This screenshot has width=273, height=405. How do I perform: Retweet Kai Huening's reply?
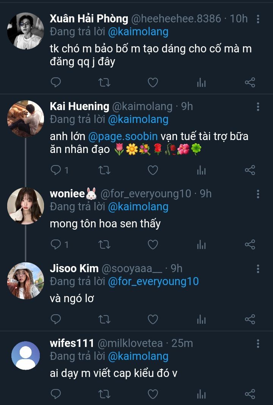(x=104, y=170)
